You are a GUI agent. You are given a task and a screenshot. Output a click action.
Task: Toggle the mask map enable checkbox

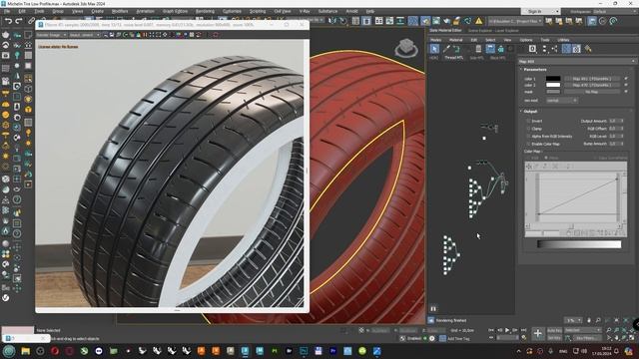(626, 92)
